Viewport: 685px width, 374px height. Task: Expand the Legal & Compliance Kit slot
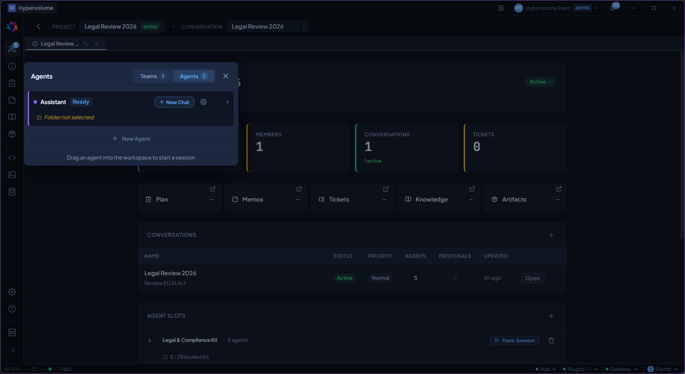[x=150, y=340]
